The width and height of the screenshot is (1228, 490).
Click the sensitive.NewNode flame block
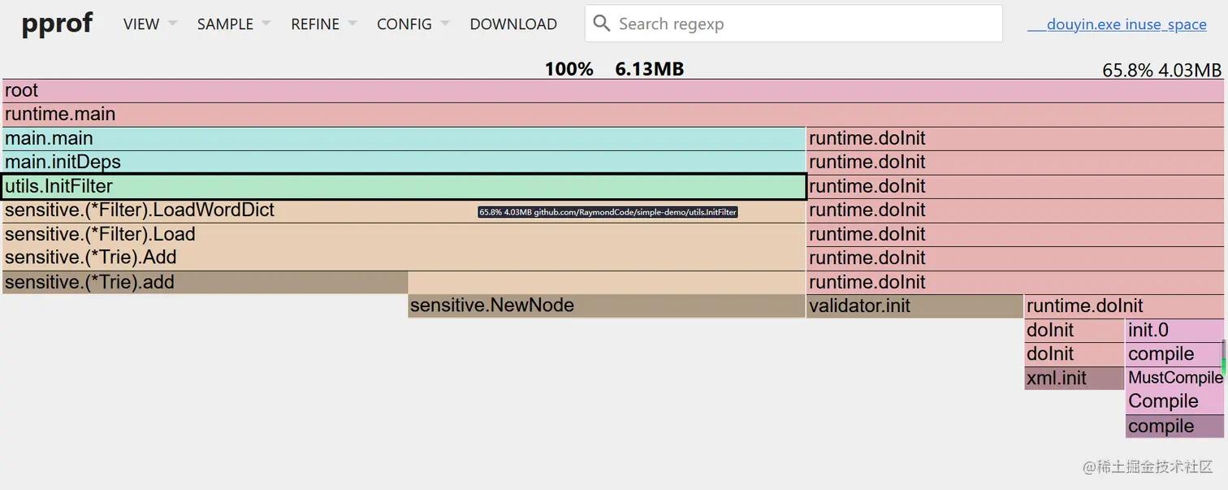click(x=606, y=306)
